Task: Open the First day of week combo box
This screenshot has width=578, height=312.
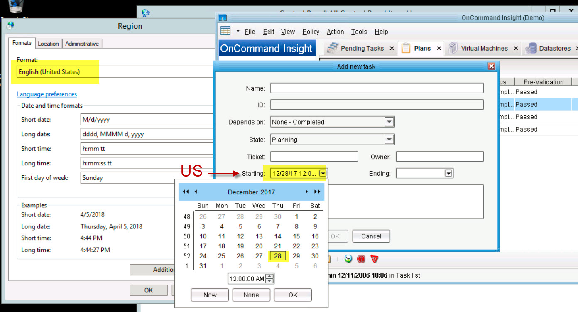Action: point(147,178)
